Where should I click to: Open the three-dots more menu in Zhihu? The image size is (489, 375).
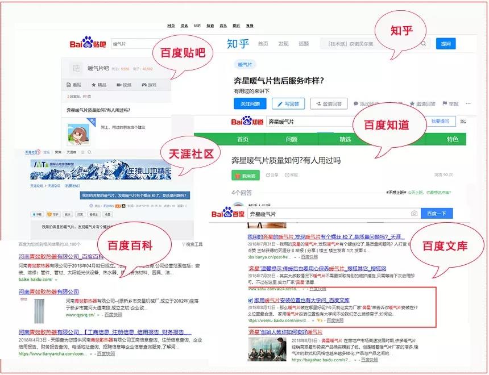468,103
